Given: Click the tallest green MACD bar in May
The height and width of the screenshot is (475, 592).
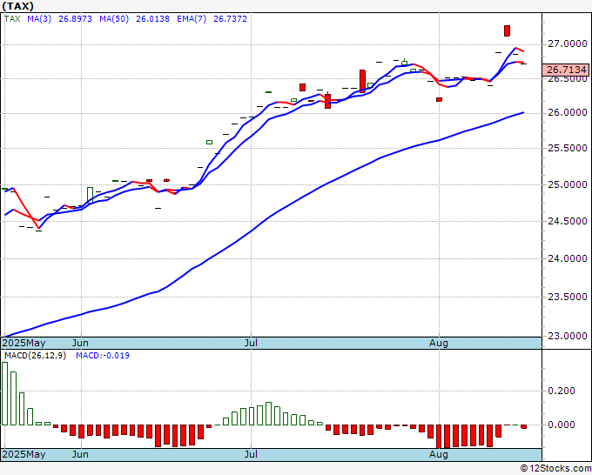Looking at the screenshot, I should point(5,393).
